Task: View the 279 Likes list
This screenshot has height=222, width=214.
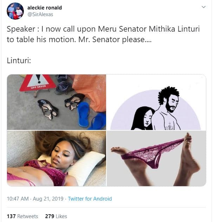Action: [56, 216]
